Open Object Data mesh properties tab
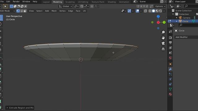This screenshot has width=198, height=111. click(170, 89)
